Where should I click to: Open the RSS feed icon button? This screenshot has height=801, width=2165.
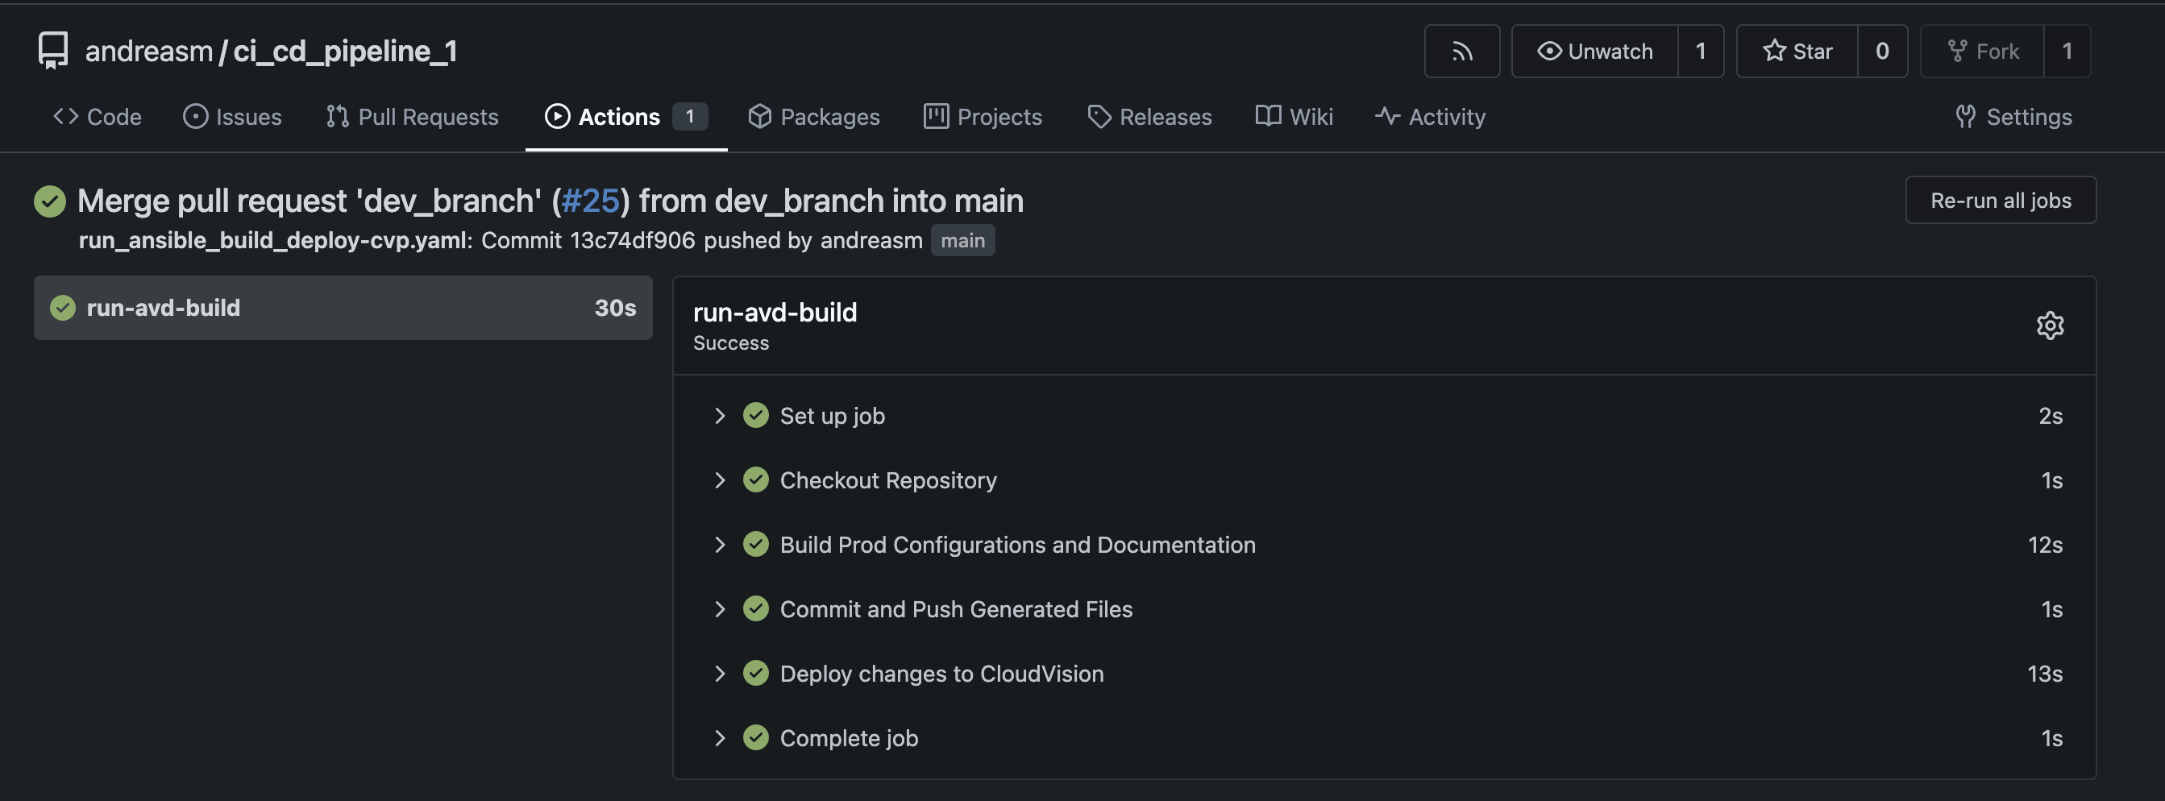pyautogui.click(x=1461, y=52)
